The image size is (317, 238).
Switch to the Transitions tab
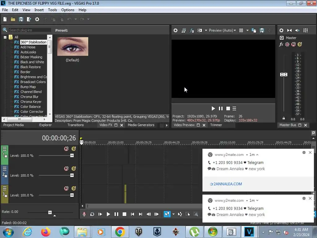(x=76, y=125)
